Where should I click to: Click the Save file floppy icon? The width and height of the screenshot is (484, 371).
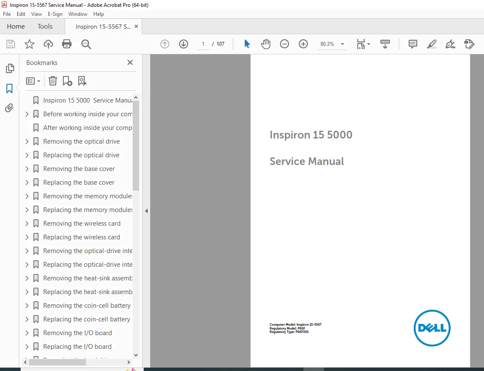tap(11, 44)
